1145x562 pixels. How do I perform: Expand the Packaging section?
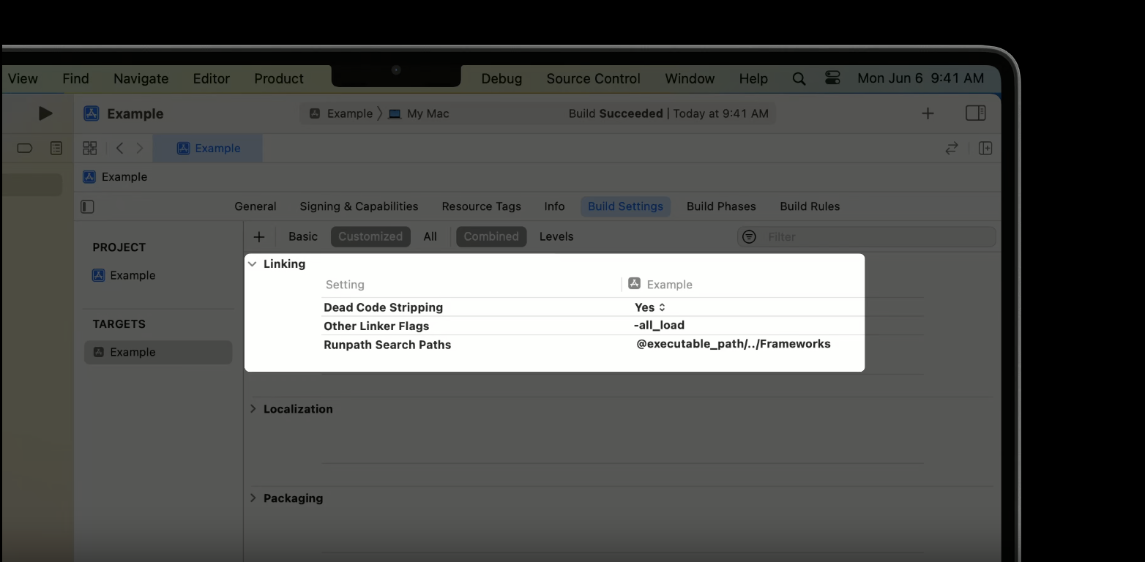click(x=253, y=498)
